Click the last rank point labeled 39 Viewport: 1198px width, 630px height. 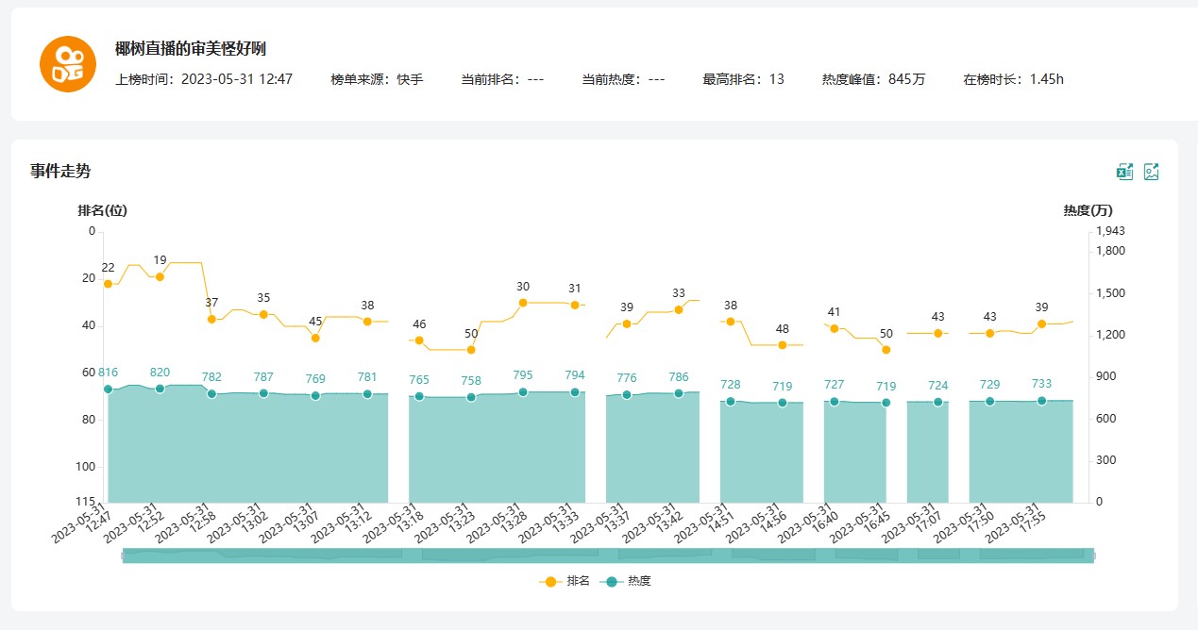click(1041, 323)
